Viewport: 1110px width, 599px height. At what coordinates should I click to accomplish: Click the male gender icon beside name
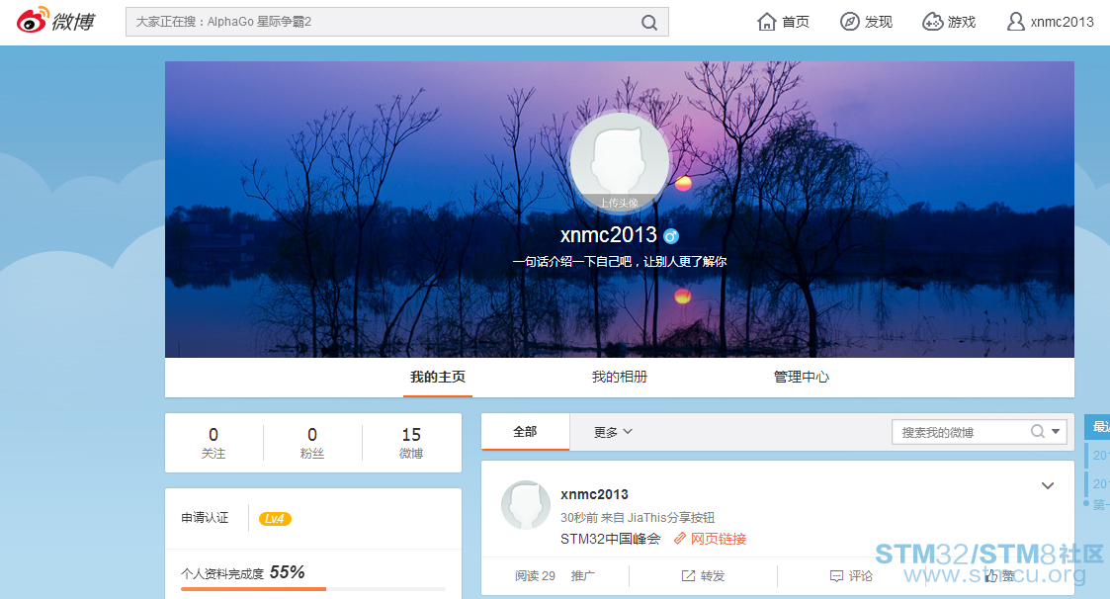click(671, 236)
